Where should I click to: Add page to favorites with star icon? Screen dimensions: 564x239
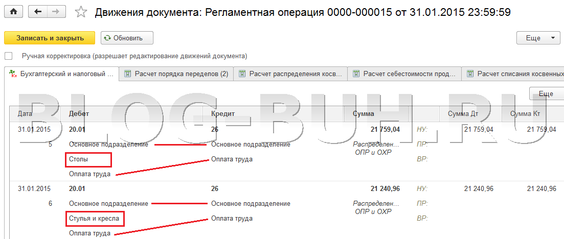click(81, 12)
